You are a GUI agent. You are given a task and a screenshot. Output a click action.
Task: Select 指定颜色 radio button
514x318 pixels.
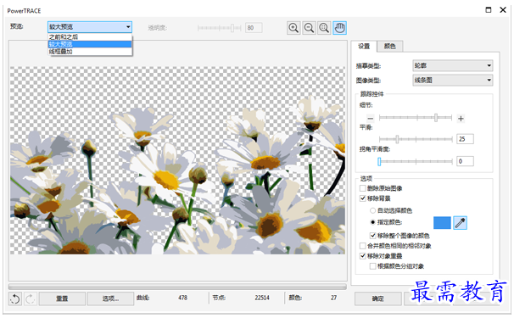coord(372,222)
